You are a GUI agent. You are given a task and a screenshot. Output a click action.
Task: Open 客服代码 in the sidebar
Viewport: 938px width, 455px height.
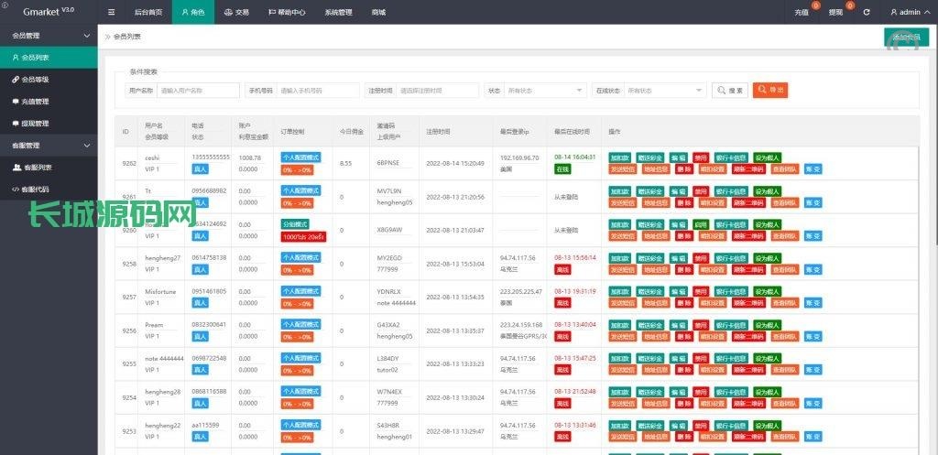pos(37,190)
